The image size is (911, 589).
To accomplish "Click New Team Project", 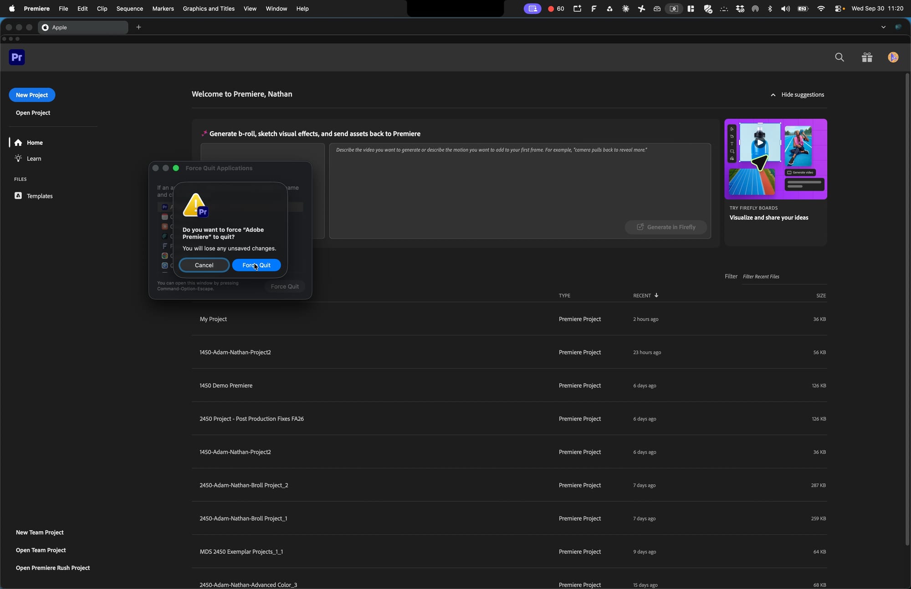I will [40, 532].
